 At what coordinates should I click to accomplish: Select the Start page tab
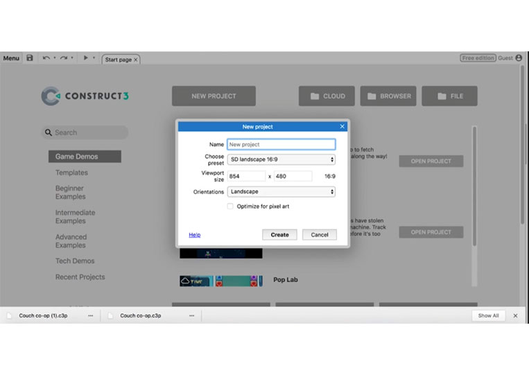click(118, 60)
